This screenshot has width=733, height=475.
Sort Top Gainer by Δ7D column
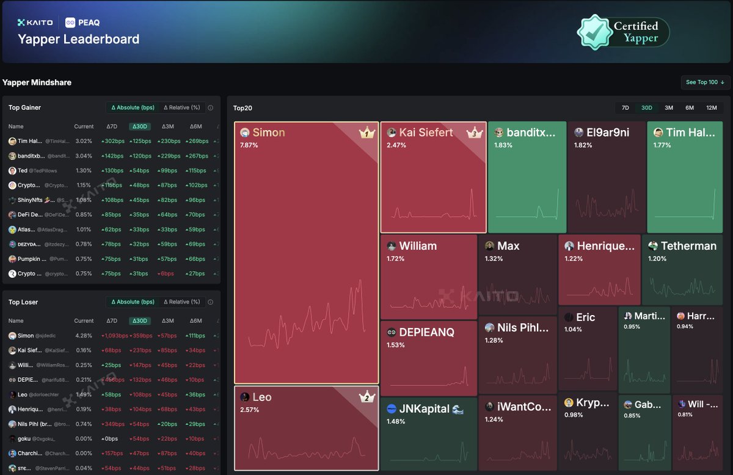click(x=112, y=126)
